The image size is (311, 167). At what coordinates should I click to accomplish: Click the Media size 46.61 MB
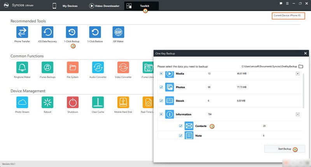coord(241,73)
